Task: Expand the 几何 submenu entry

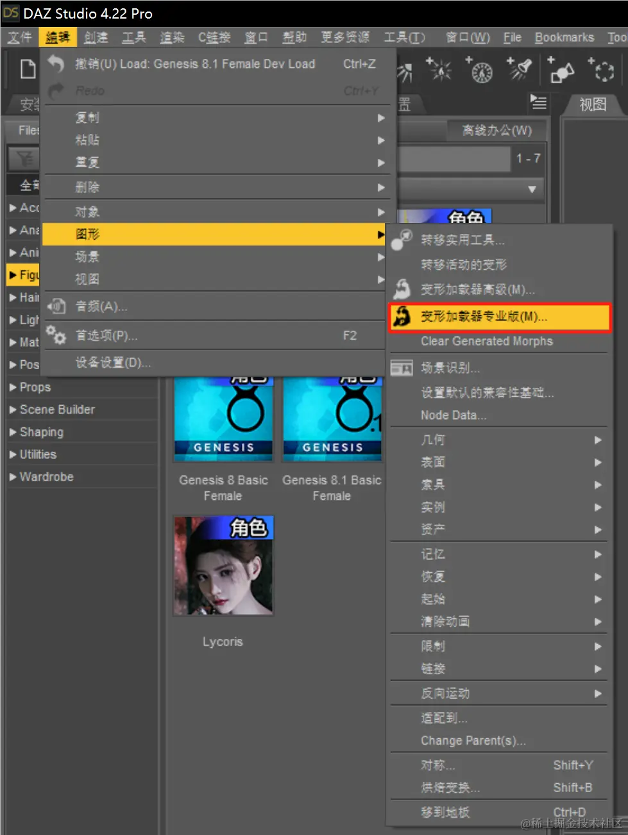Action: point(433,440)
